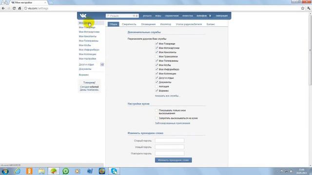312x175 pixels.
Task: Open the Баланс tab
Action: 211,24
